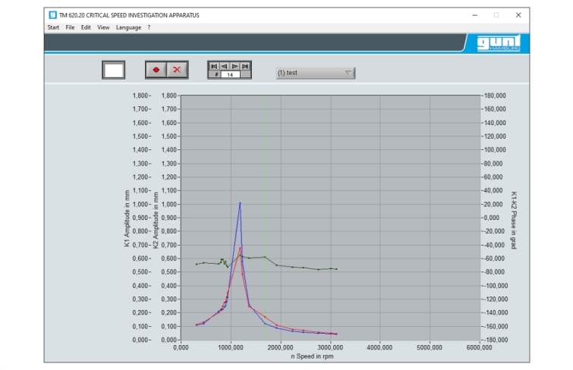Jump to the first measurement record

214,66
